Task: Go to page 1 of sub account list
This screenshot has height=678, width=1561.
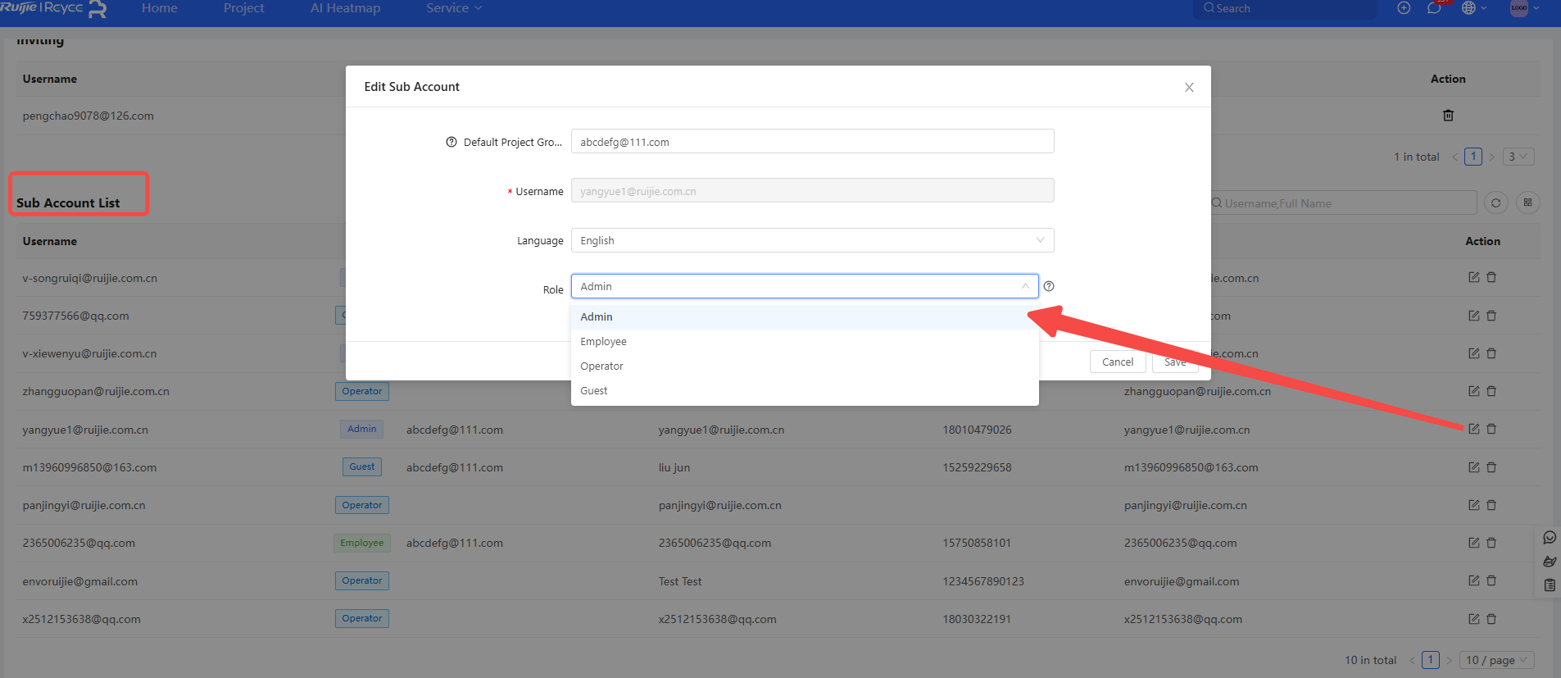Action: pyautogui.click(x=1431, y=660)
